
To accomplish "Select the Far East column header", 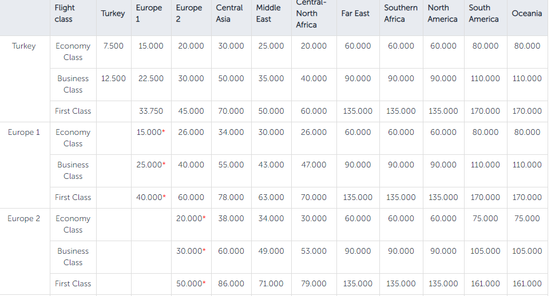I will point(355,14).
